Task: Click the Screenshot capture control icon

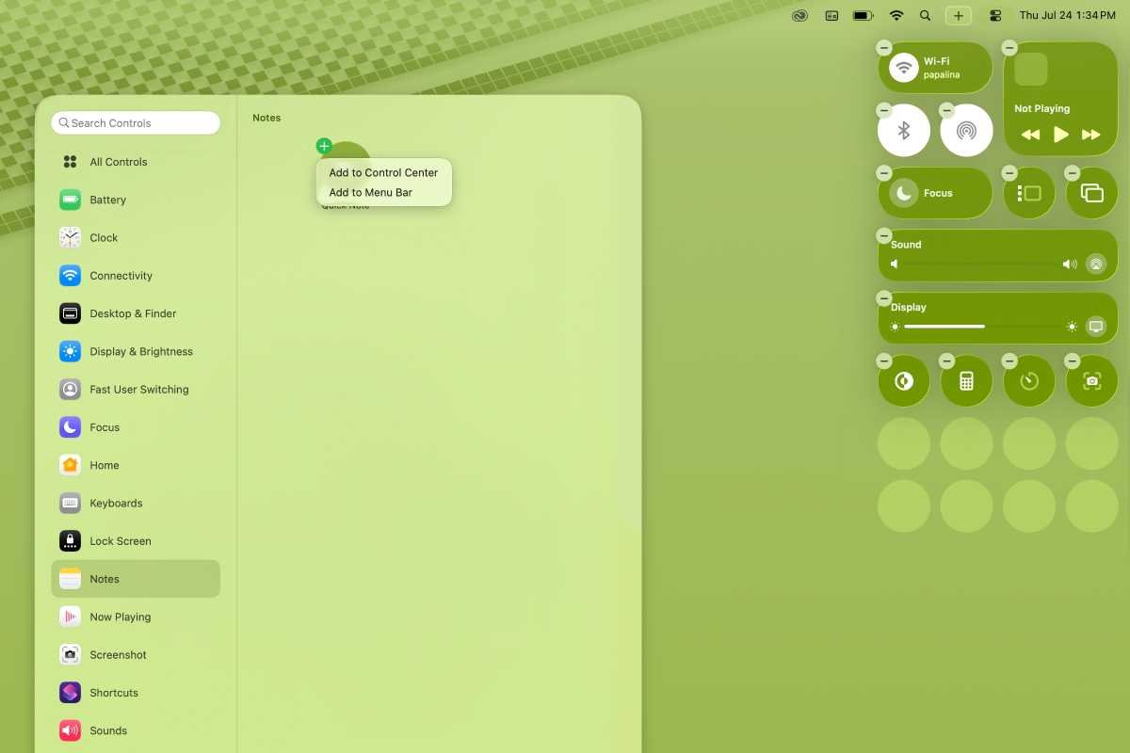Action: tap(1091, 381)
